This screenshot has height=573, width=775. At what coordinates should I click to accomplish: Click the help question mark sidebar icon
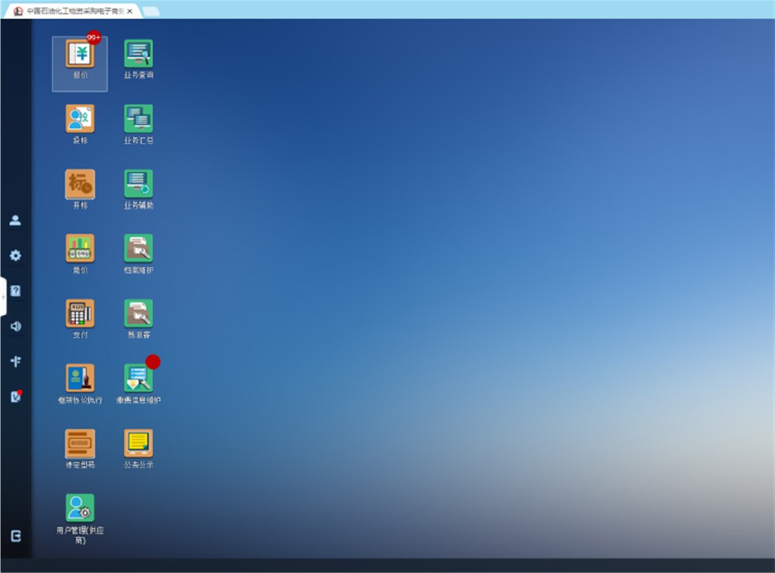pos(15,291)
